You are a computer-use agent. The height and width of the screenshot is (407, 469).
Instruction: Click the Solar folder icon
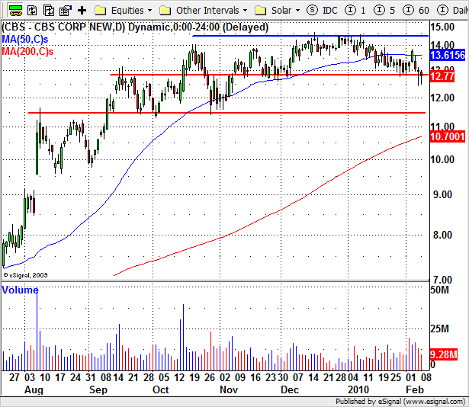(x=260, y=11)
